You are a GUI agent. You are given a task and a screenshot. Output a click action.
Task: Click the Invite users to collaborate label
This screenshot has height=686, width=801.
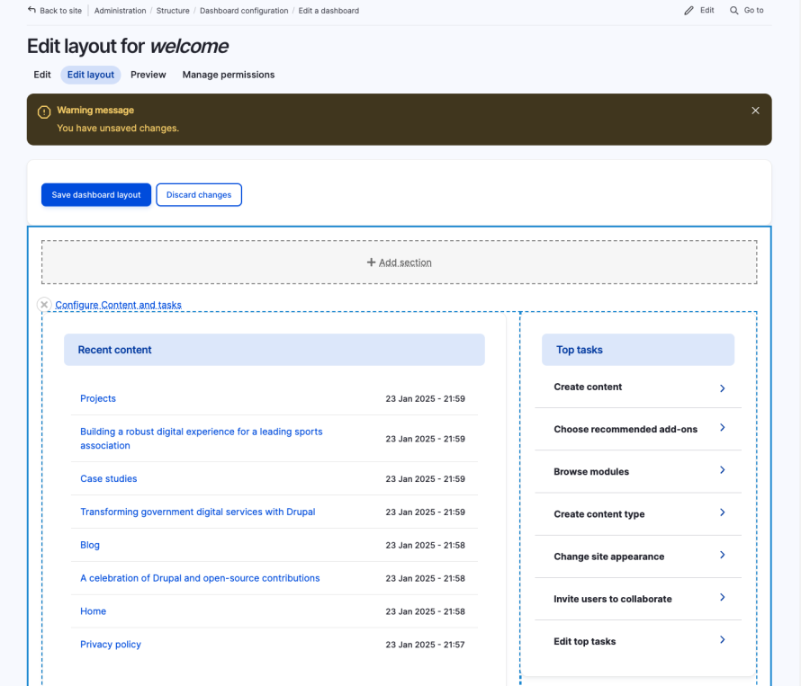(613, 599)
